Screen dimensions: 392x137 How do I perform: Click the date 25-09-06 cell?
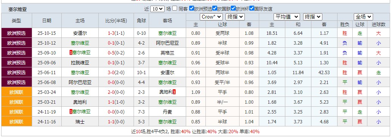pos(47,63)
